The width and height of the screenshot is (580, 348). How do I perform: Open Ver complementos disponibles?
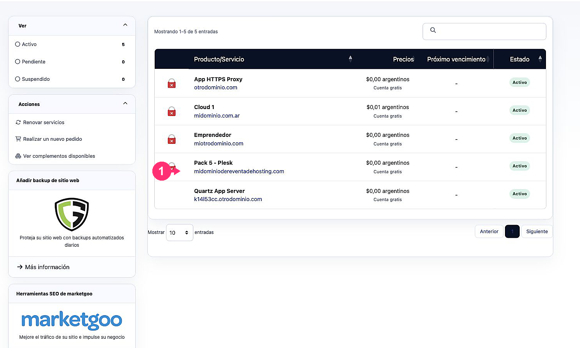pyautogui.click(x=59, y=156)
